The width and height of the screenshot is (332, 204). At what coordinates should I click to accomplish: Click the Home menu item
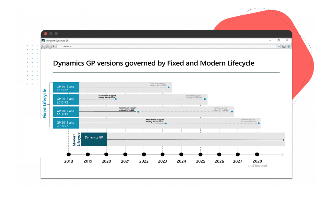(65, 46)
